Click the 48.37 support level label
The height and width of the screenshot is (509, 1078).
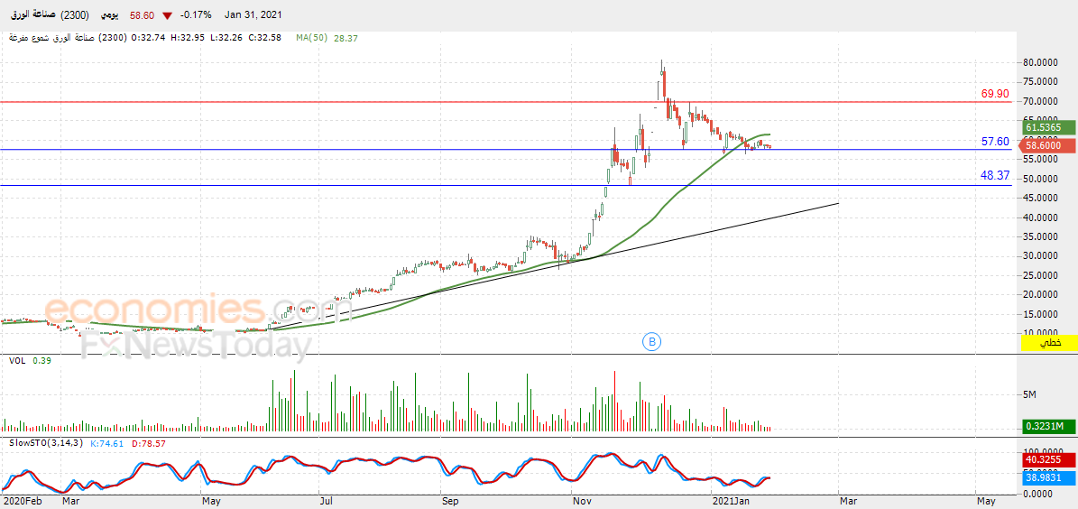point(995,176)
